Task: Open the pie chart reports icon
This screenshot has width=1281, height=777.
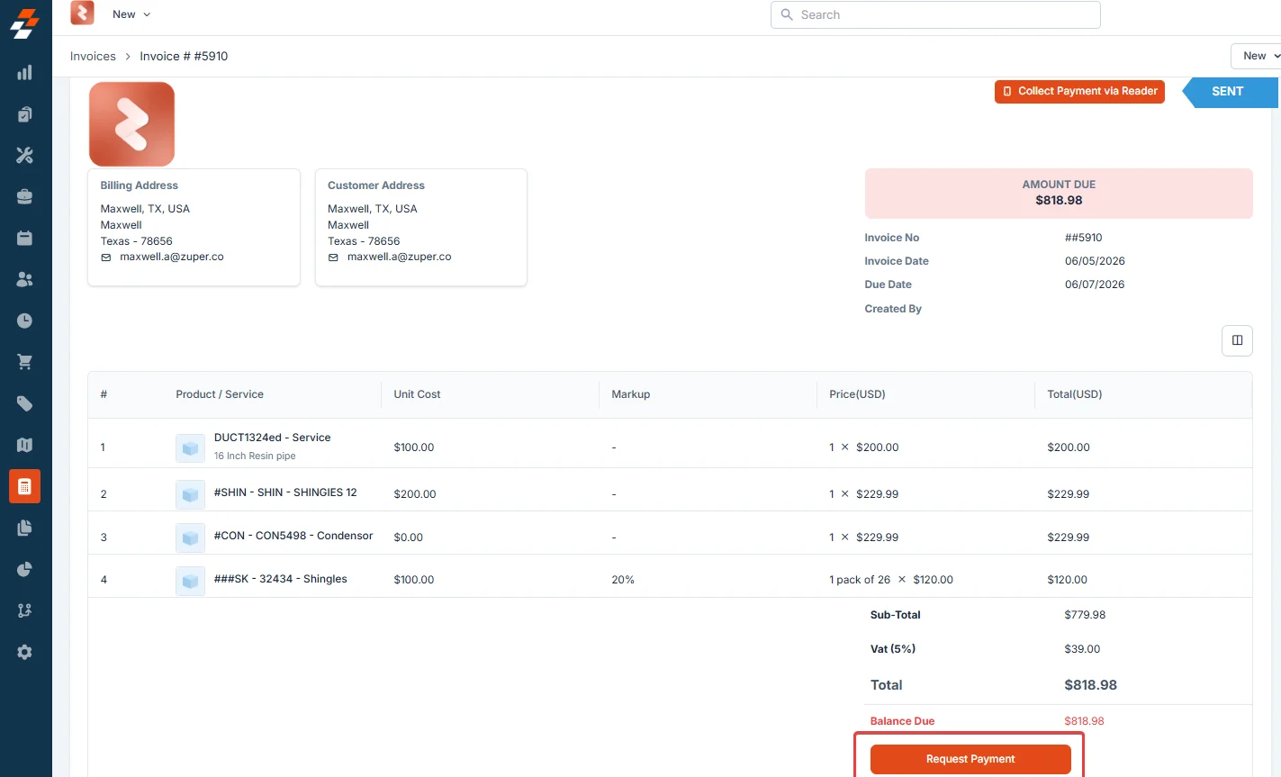Action: click(x=25, y=569)
